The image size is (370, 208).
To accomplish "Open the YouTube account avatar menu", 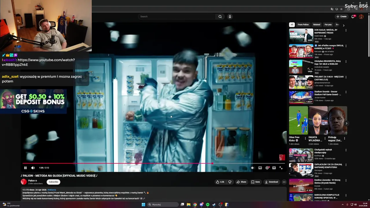I will (361, 16).
